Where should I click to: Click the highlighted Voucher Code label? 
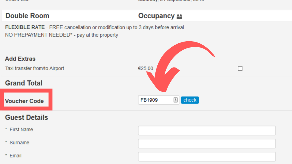point(25,101)
